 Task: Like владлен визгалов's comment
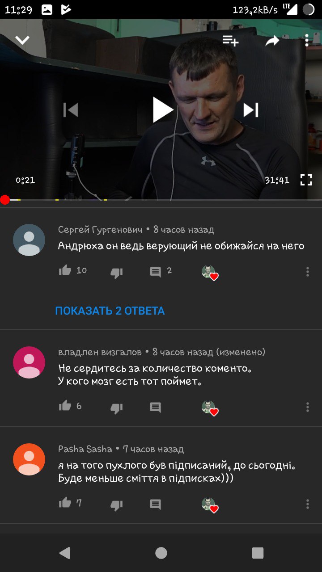click(65, 406)
